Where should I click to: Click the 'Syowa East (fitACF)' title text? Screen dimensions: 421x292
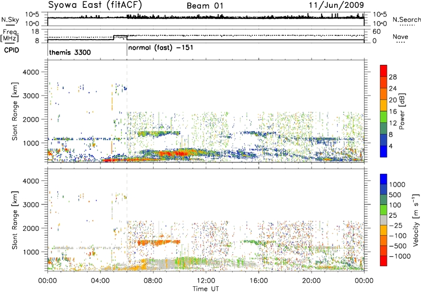pyautogui.click(x=95, y=5)
